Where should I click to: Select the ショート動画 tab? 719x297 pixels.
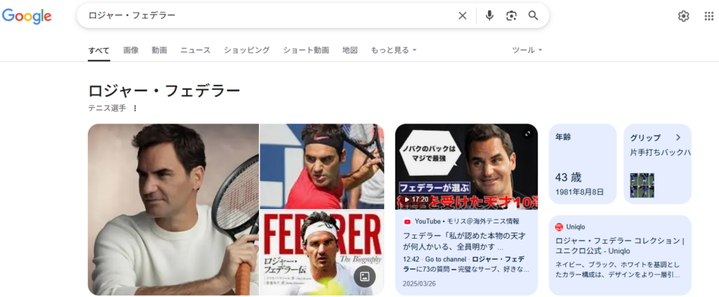click(x=306, y=50)
